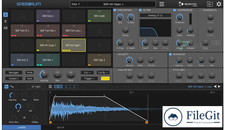The image size is (225, 130).
Task: Toggle the Mute button for pad
Action: point(30,73)
